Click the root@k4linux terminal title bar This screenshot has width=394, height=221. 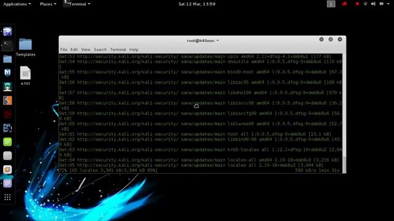click(x=203, y=41)
